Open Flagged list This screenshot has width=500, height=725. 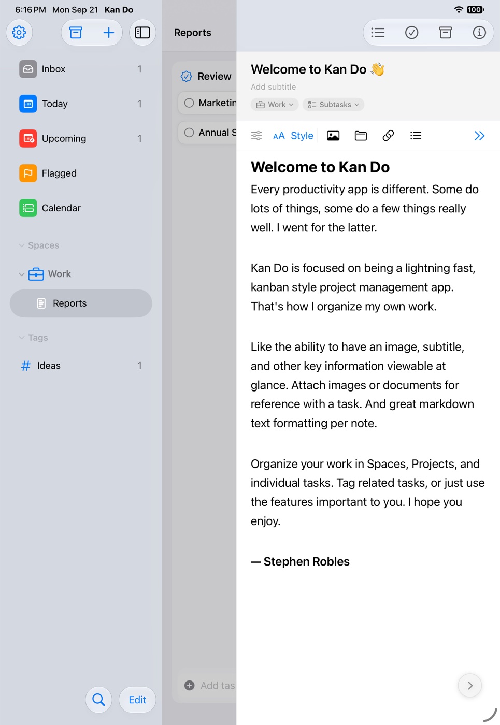coord(81,173)
